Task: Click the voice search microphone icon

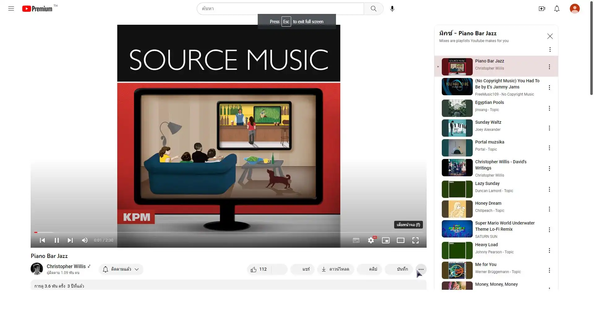Action: coord(392,9)
